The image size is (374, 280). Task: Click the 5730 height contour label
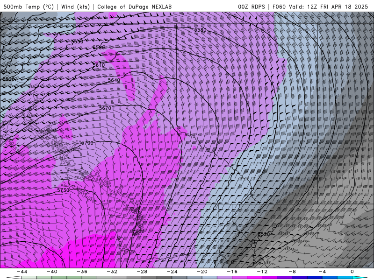pos(63,190)
